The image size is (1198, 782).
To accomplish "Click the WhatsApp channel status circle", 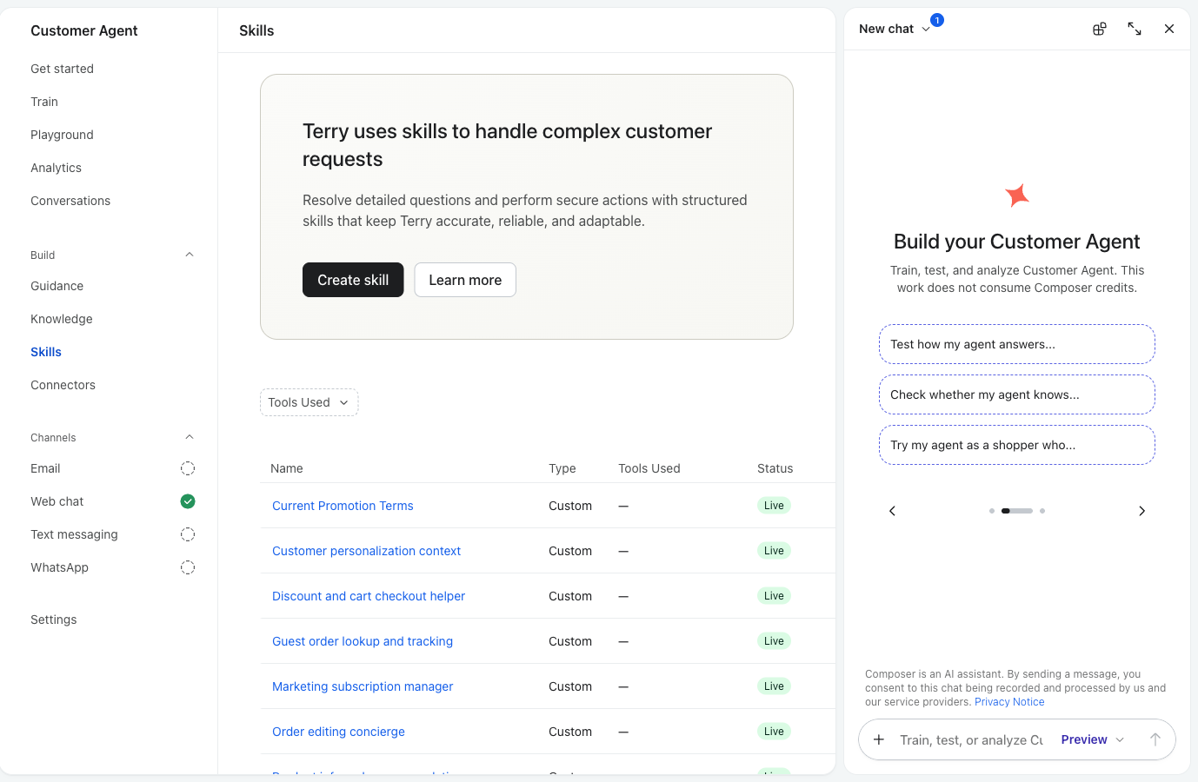I will coord(188,567).
